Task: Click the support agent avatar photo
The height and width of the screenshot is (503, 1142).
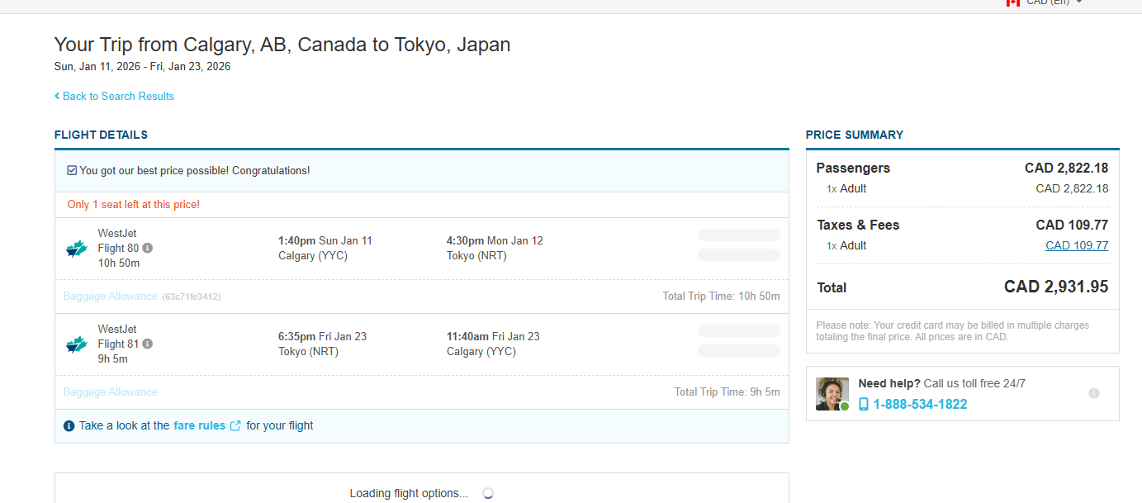Action: 832,394
